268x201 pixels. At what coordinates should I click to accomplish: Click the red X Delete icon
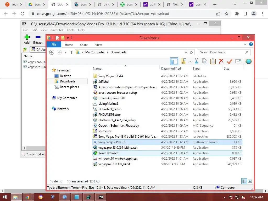(x=221, y=61)
